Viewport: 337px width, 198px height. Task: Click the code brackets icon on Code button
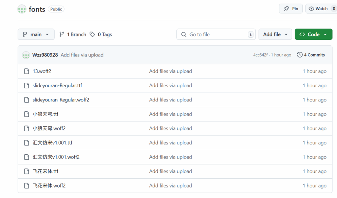point(302,34)
